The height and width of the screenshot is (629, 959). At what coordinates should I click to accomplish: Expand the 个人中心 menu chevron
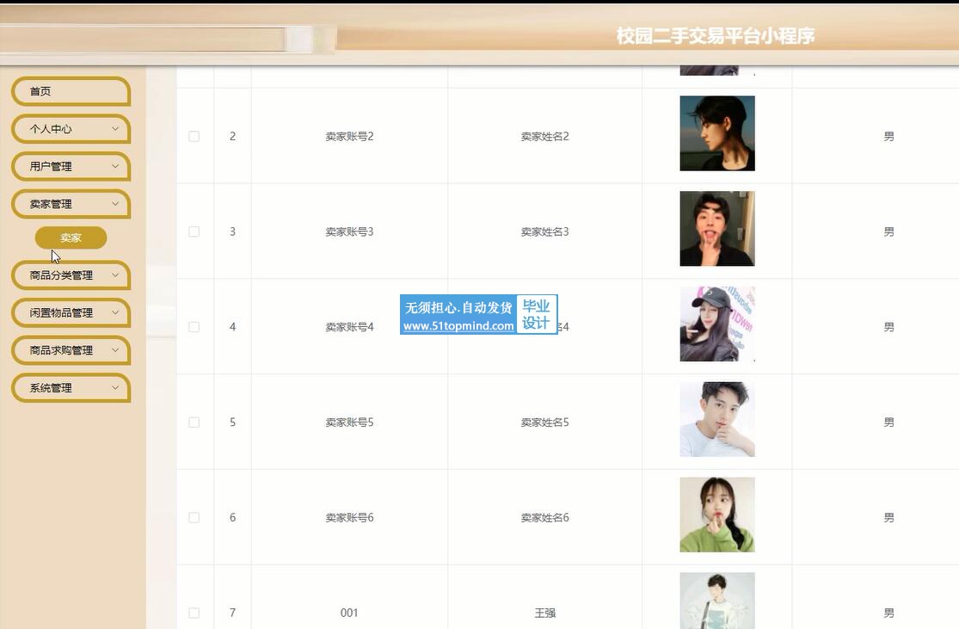pos(115,128)
